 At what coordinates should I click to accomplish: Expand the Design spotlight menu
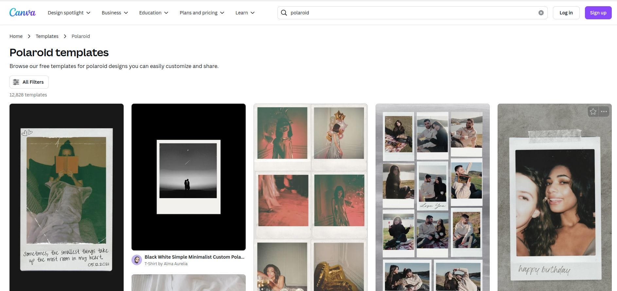[x=69, y=13]
